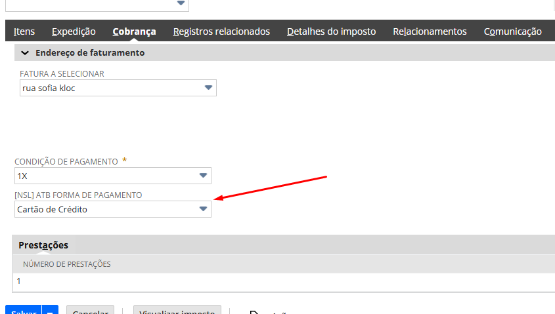Click the dropdown arrow at the top field

click(181, 3)
